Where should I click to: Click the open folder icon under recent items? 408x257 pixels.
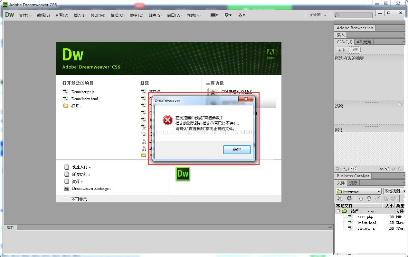pyautogui.click(x=66, y=106)
